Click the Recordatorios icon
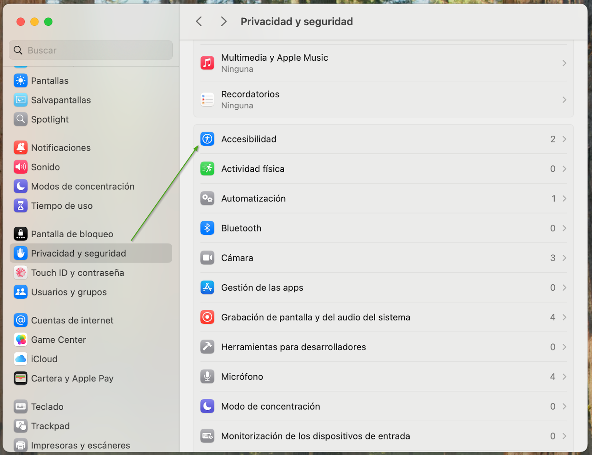592x455 pixels. pos(207,100)
